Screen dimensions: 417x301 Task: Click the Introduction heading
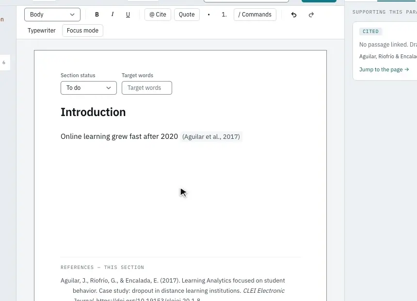pos(93,112)
